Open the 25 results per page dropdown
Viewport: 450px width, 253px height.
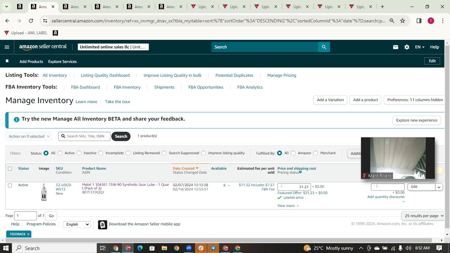coord(423,216)
